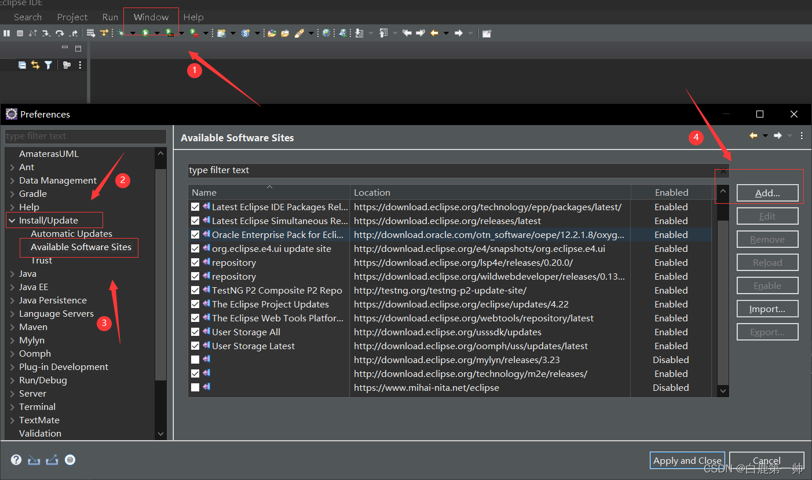Viewport: 812px width, 480px height.
Task: Click the Oomph preference recorder circle icon
Action: (70, 460)
